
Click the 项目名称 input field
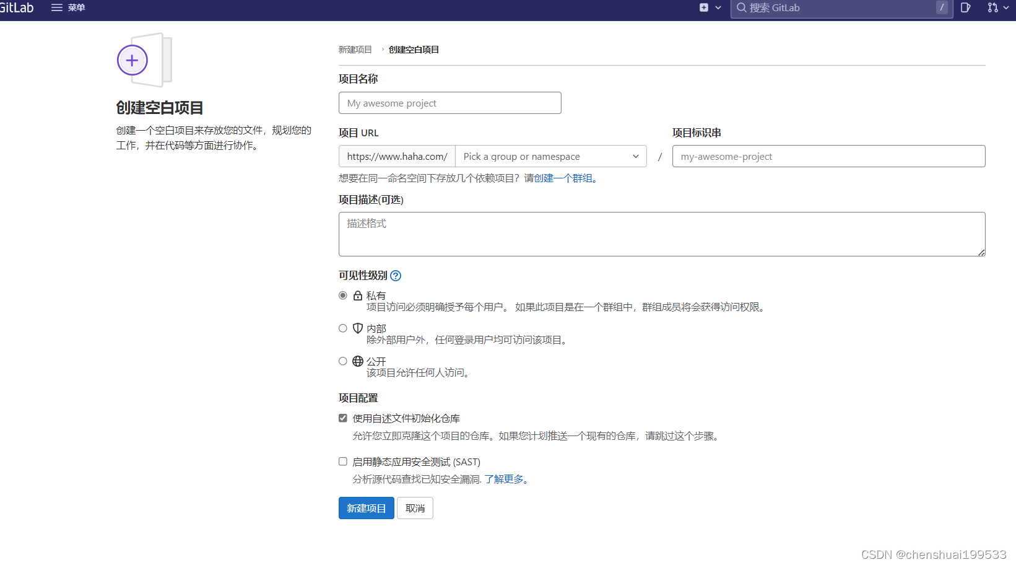[450, 103]
